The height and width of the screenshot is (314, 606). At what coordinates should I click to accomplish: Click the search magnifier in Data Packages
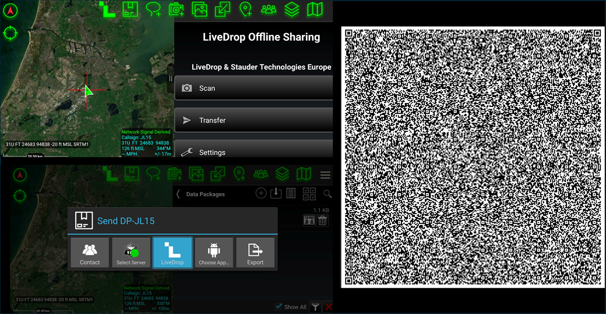(x=327, y=194)
